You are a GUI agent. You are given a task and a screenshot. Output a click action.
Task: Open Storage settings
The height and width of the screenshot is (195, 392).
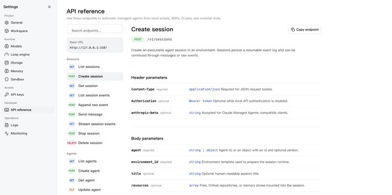(x=28, y=63)
